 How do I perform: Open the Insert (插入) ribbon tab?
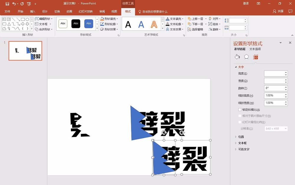pyautogui.click(x=32, y=12)
